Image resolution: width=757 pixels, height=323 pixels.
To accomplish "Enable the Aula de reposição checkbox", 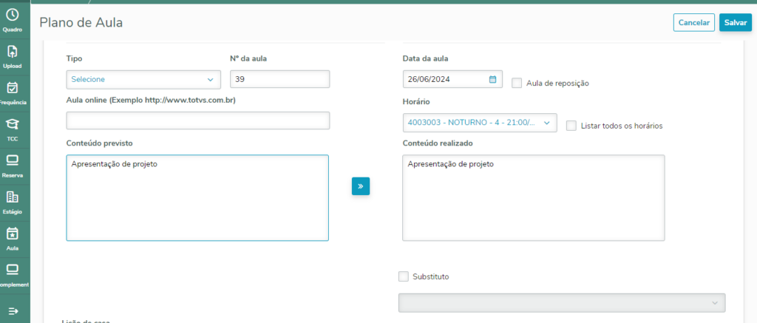I will point(517,84).
